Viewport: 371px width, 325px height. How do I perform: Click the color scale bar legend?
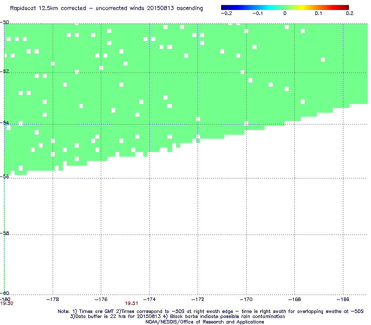point(285,7)
